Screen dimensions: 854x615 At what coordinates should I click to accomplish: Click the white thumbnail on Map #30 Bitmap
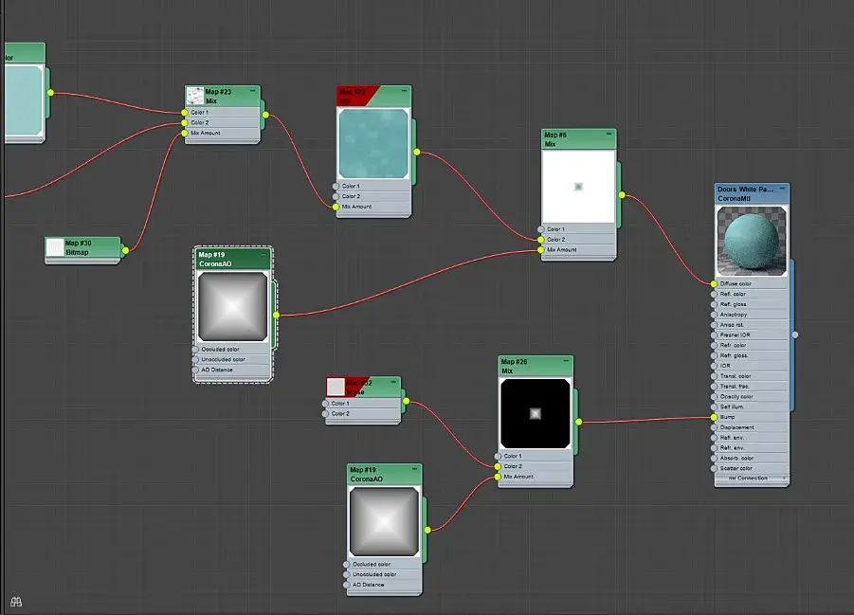(x=55, y=247)
